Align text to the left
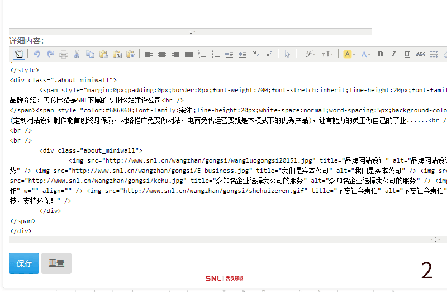This screenshot has height=298, width=447. [148, 54]
